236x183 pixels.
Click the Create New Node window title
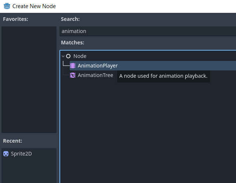tap(34, 6)
